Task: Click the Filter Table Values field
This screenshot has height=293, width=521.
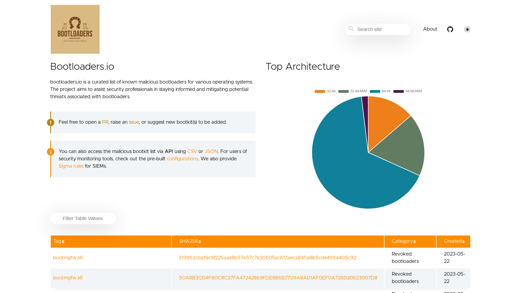Action: tap(83, 218)
